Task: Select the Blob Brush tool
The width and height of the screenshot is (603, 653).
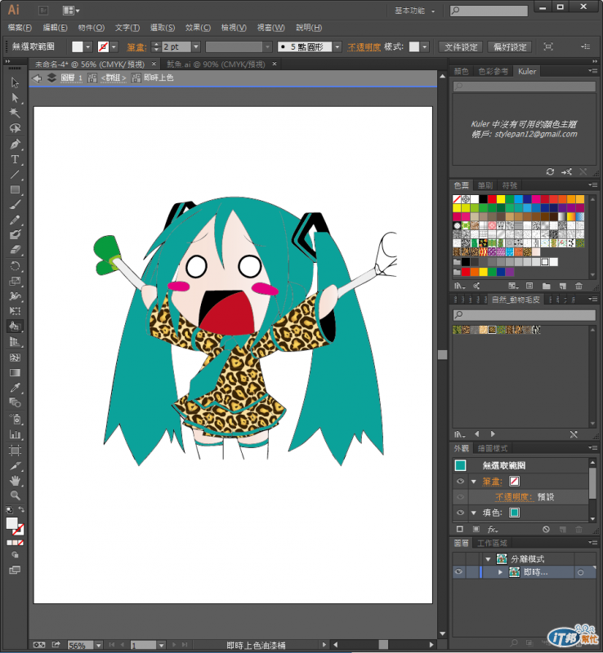Action: (x=15, y=235)
